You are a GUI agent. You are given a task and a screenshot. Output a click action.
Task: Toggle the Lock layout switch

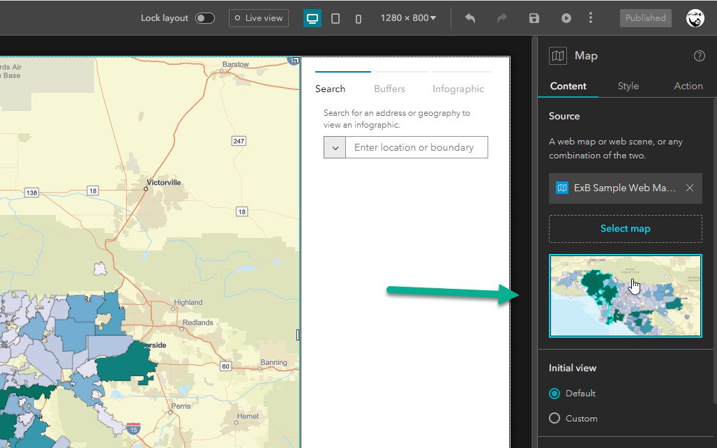coord(204,18)
